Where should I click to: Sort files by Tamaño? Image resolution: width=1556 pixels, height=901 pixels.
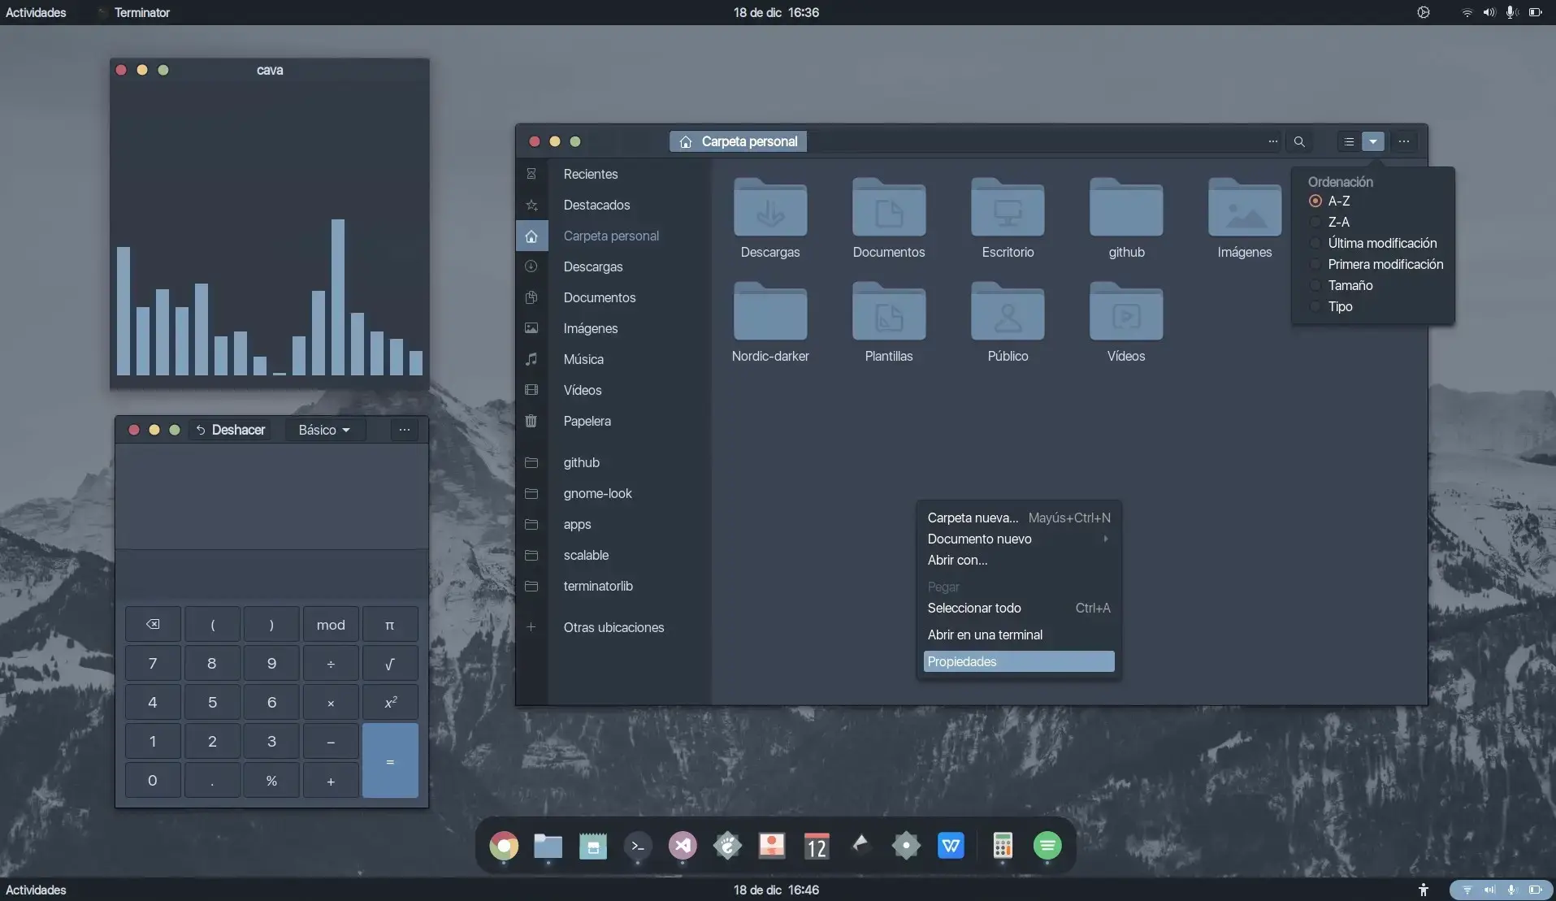pos(1349,285)
